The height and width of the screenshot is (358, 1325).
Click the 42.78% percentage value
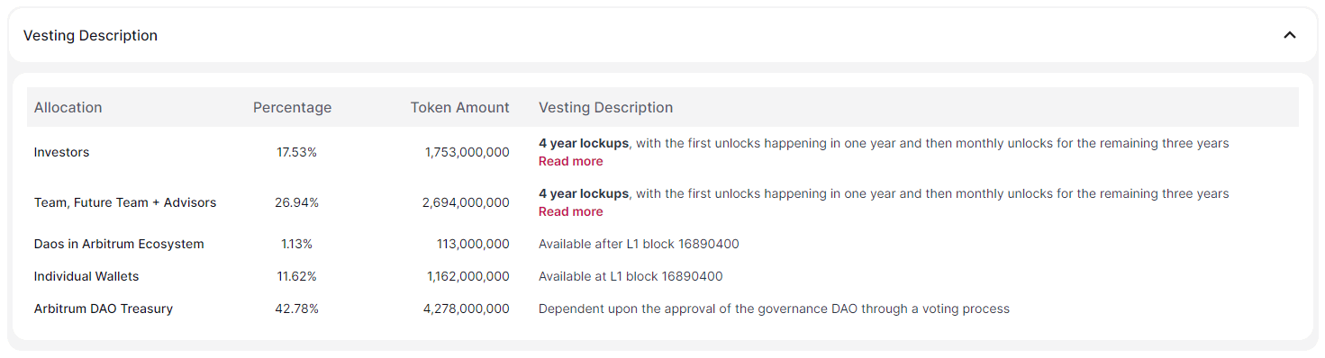[296, 309]
